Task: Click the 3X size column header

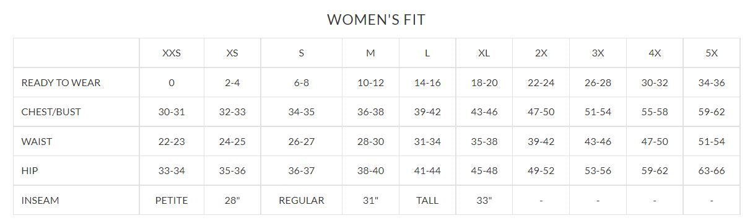Action: [x=598, y=53]
